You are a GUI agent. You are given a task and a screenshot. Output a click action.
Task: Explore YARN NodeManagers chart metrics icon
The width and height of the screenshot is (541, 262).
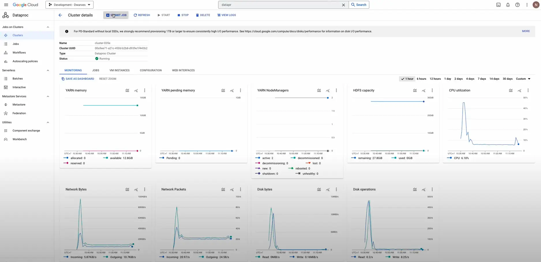[x=327, y=90]
